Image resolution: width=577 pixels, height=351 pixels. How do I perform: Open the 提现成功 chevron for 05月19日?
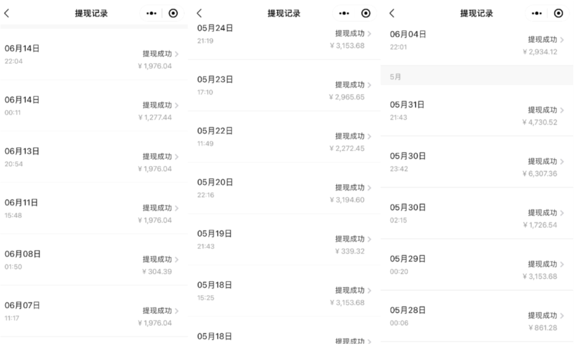click(369, 239)
